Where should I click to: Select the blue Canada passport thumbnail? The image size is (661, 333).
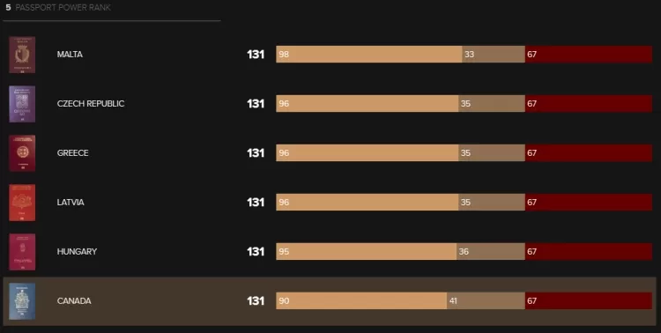pyautogui.click(x=22, y=301)
